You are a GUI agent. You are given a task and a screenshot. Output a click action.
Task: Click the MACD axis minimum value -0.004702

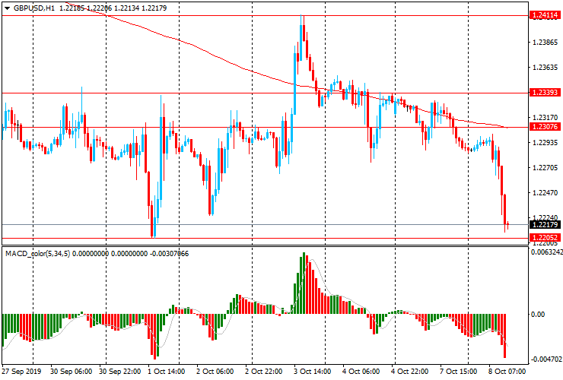[547, 359]
